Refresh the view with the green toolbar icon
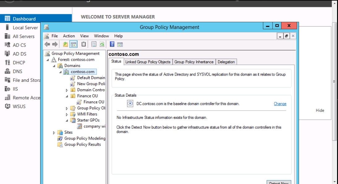 (x=102, y=44)
